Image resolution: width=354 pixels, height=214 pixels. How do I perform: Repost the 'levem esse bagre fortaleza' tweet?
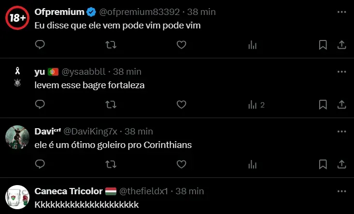coord(111,105)
